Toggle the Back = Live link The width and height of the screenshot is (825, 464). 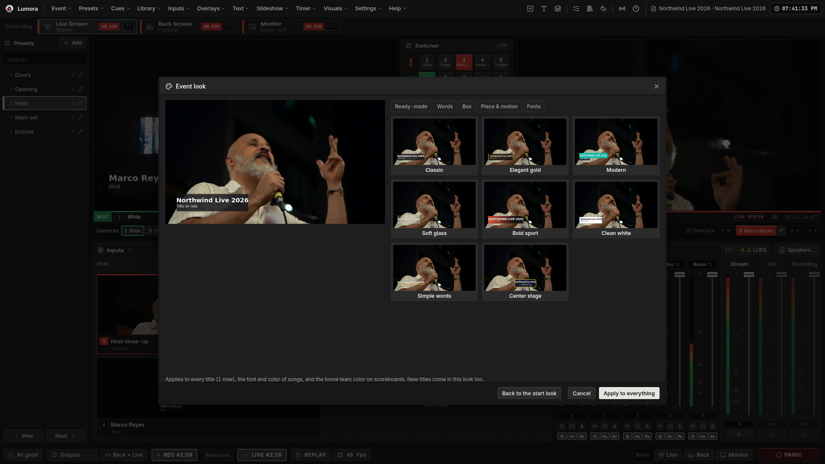[124, 455]
